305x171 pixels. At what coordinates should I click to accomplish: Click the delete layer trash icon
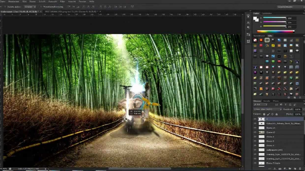pos(300,169)
